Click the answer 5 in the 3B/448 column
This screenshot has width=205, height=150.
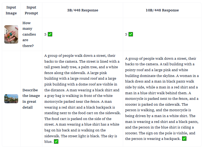tap(46, 34)
